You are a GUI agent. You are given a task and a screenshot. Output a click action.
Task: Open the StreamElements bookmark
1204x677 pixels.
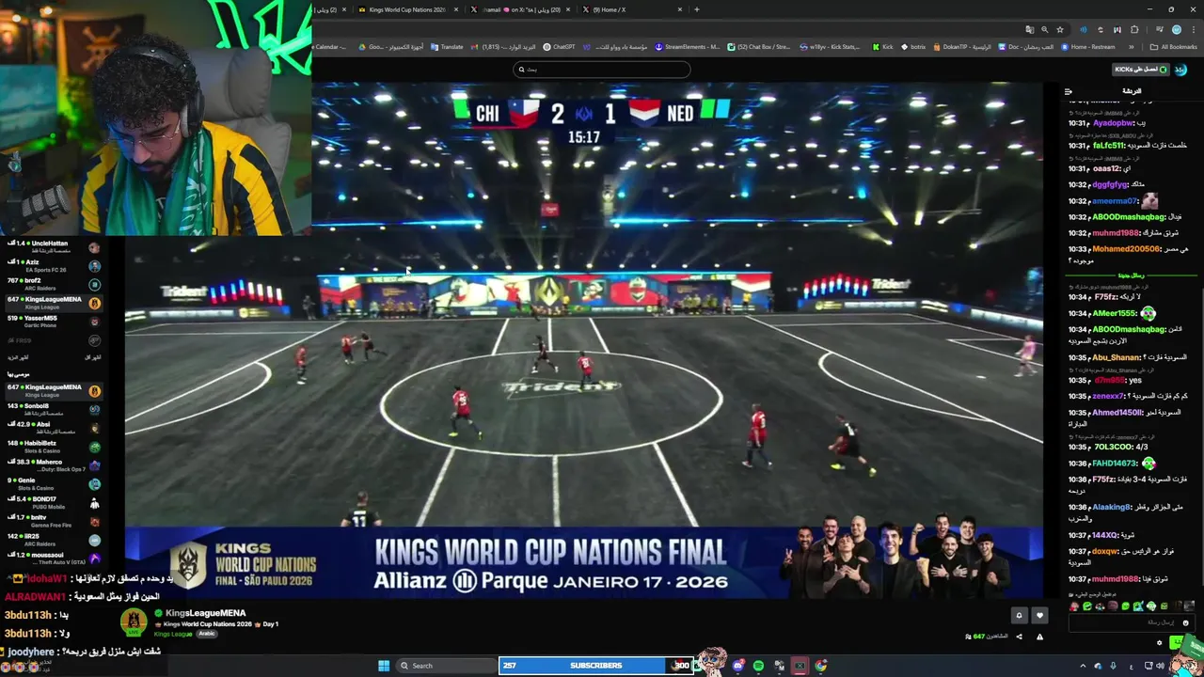[688, 47]
